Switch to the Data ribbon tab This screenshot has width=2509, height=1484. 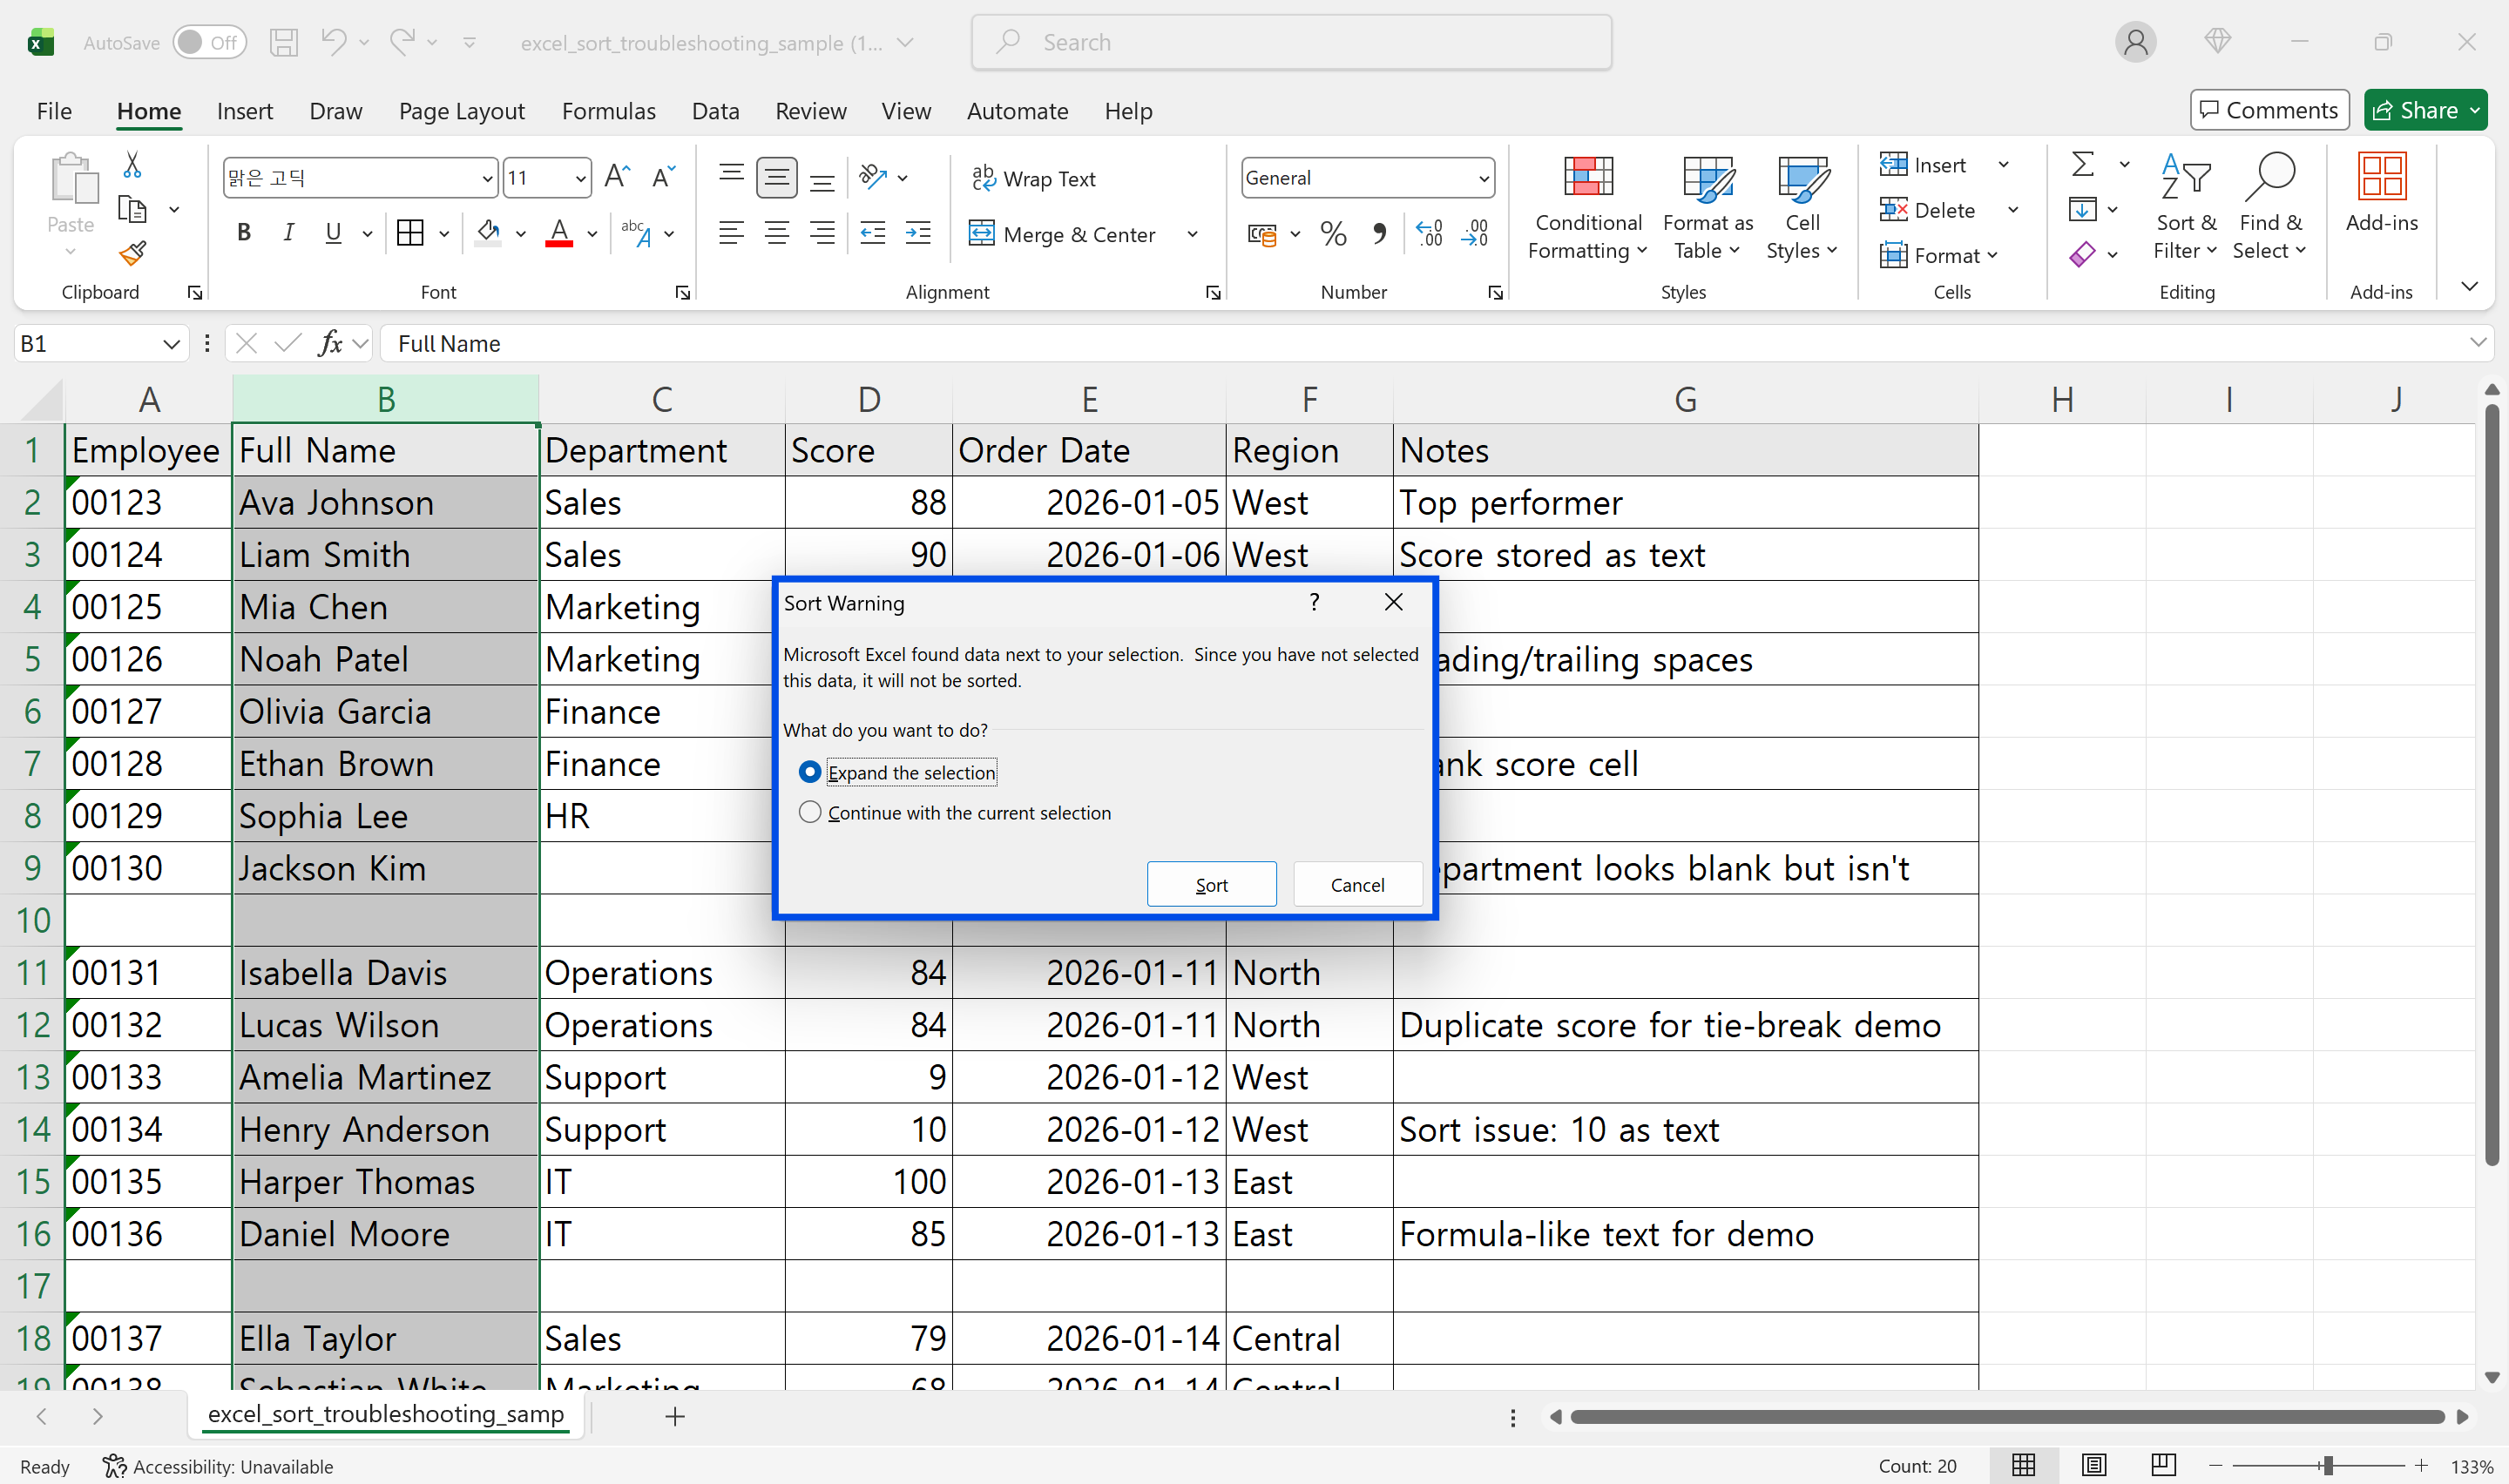coord(715,111)
